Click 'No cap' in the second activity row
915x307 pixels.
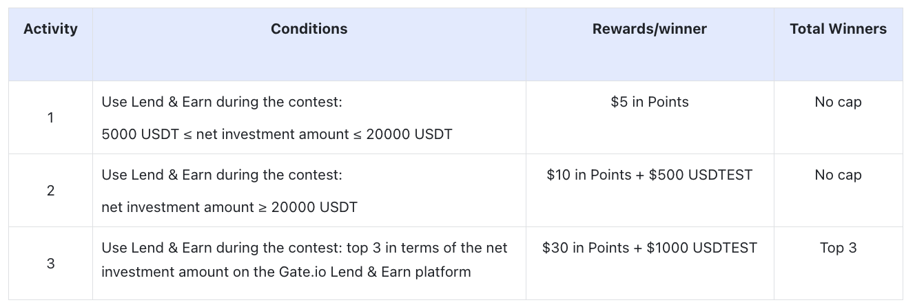point(838,175)
